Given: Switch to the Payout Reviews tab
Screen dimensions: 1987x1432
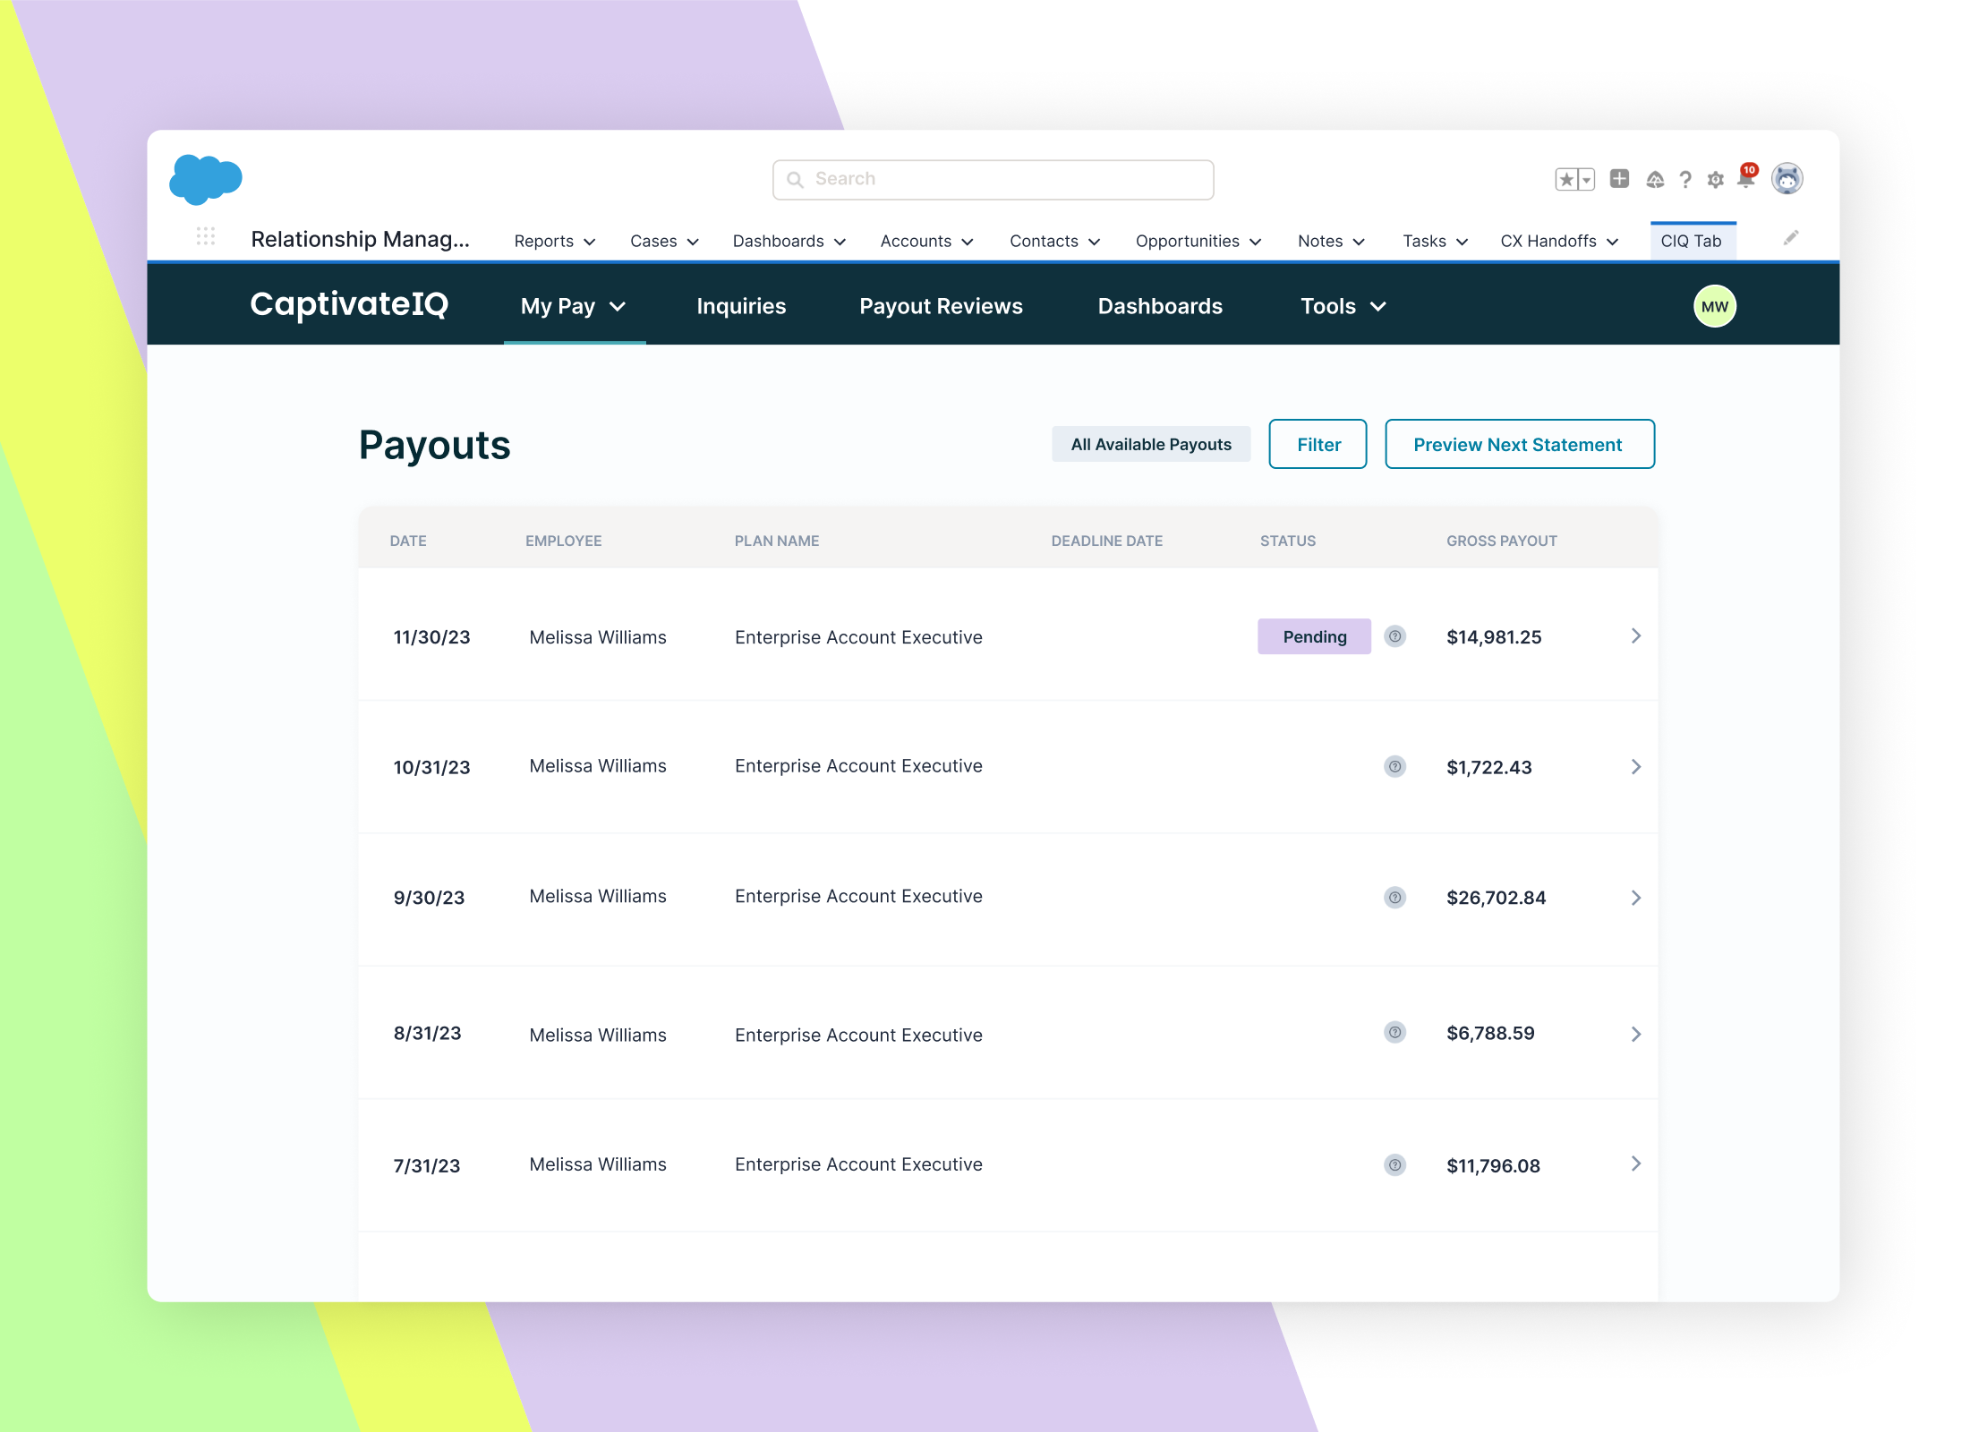Looking at the screenshot, I should [941, 307].
